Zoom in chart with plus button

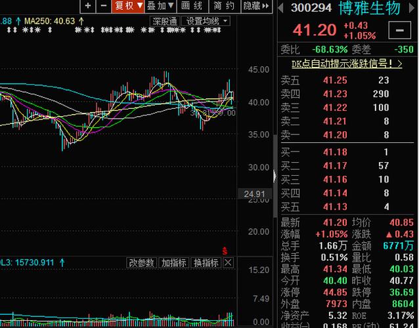(x=88, y=6)
